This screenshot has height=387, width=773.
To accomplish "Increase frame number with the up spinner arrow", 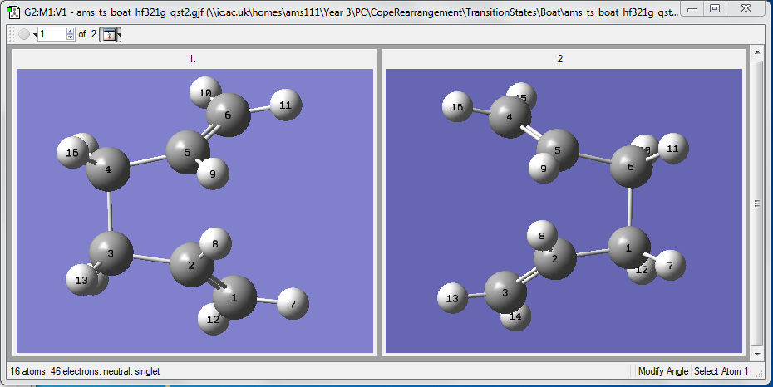I will pyautogui.click(x=70, y=31).
